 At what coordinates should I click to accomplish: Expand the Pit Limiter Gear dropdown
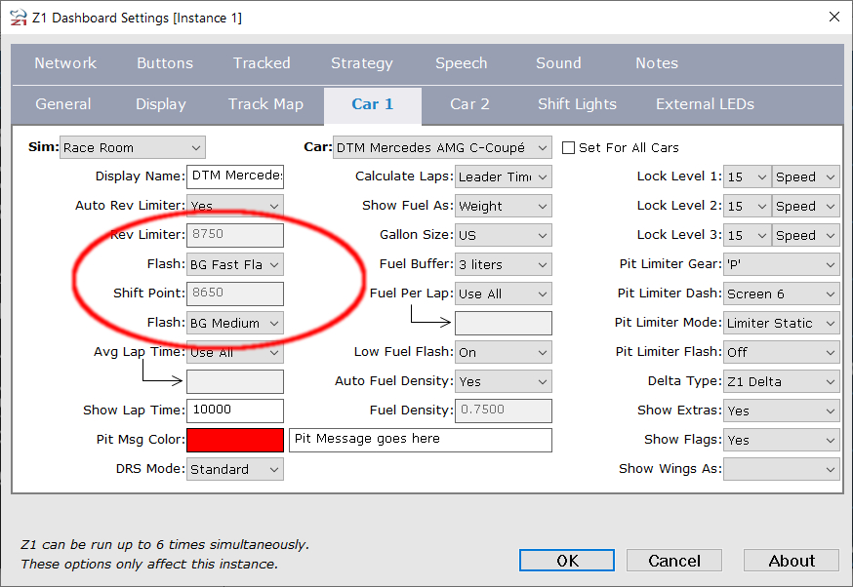coord(781,264)
